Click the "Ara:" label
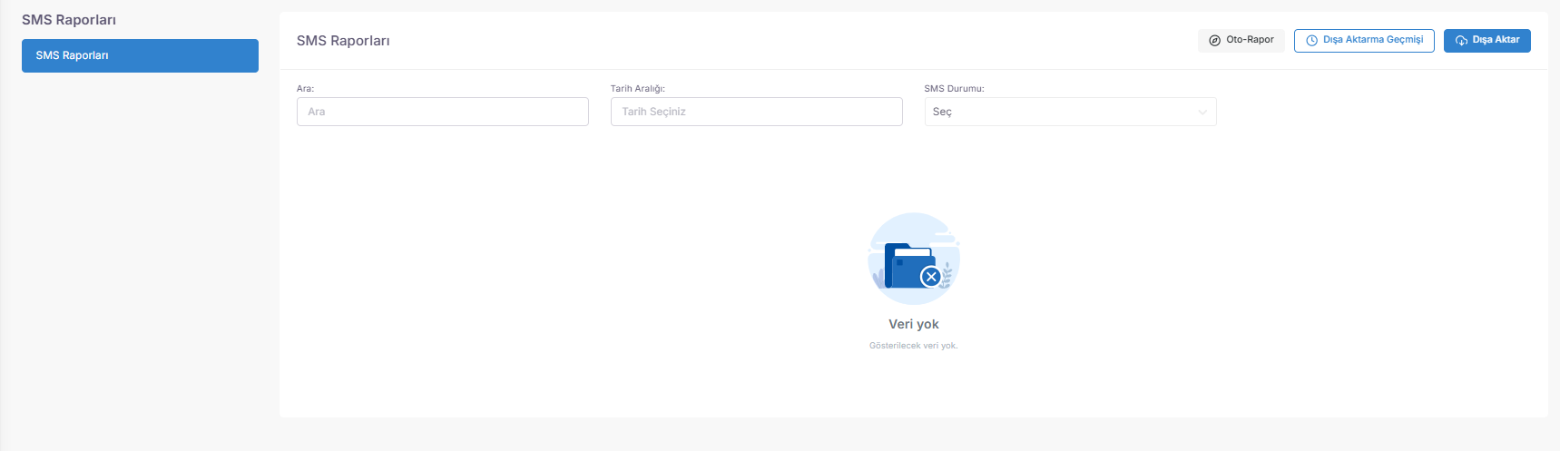The image size is (1560, 451). tap(305, 89)
